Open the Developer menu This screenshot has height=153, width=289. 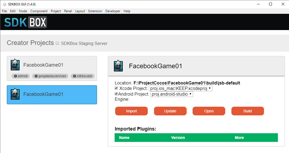pos(113,11)
